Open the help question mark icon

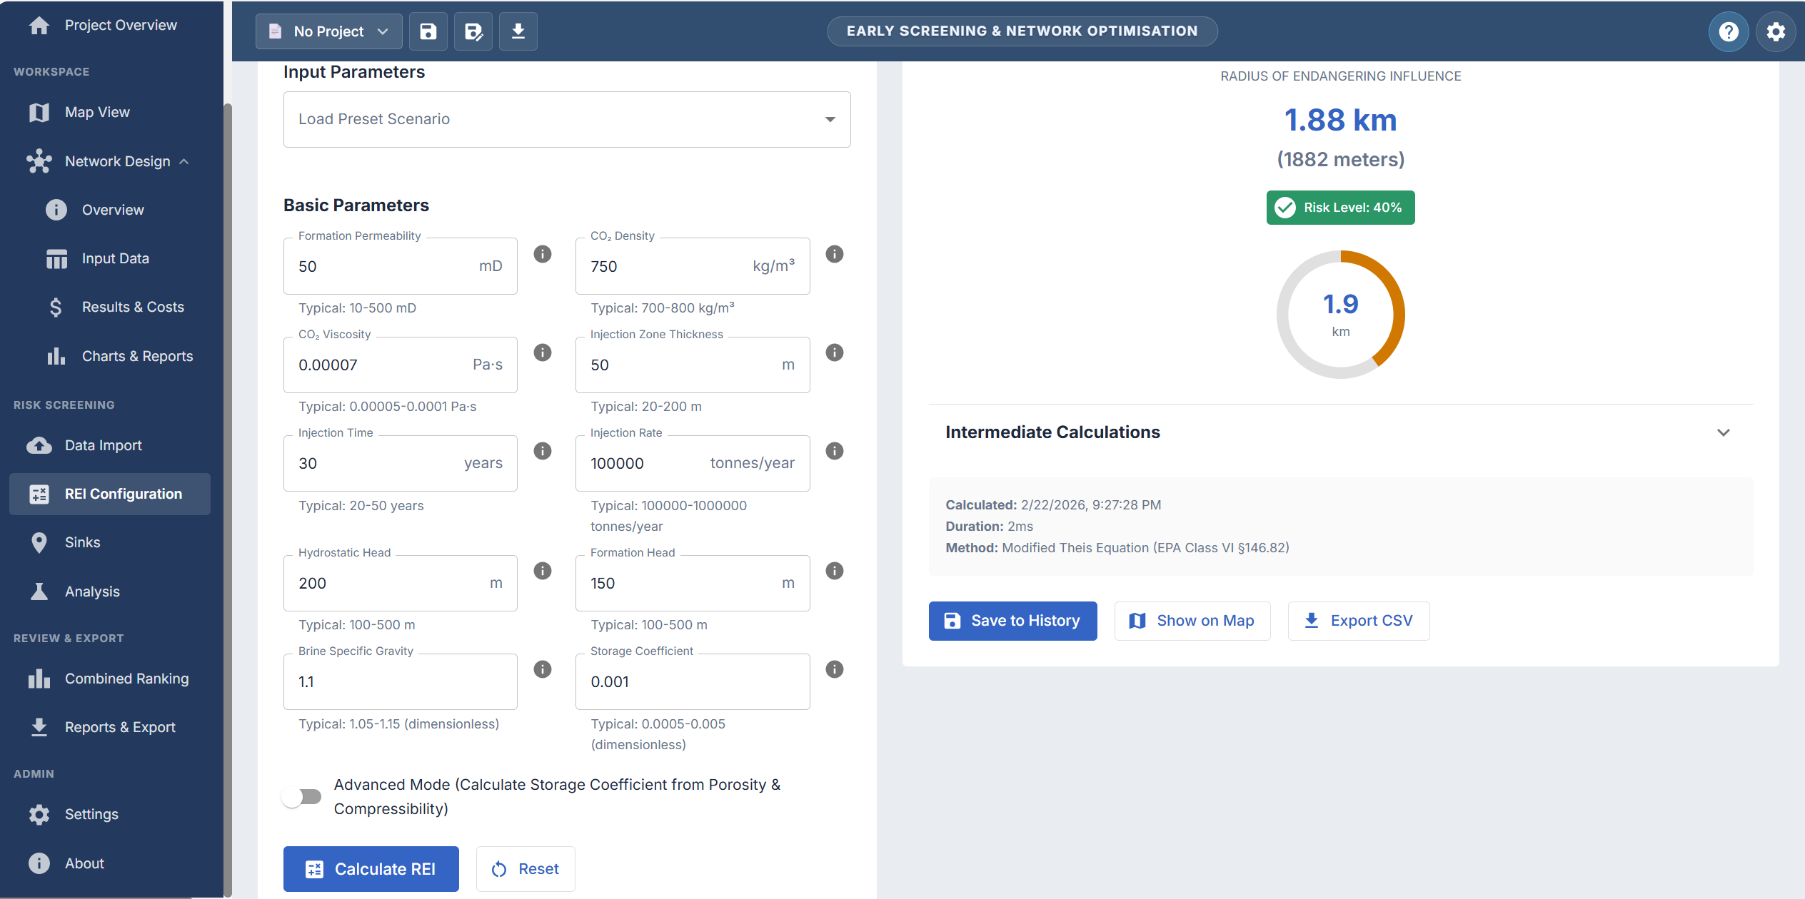coord(1728,31)
